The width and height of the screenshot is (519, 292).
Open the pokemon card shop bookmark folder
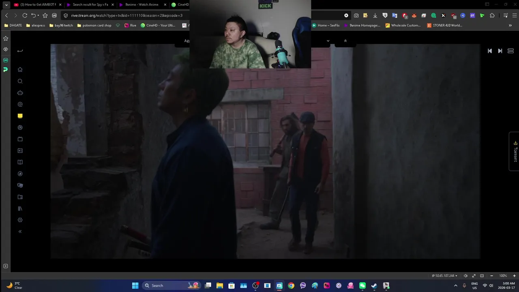click(x=94, y=25)
